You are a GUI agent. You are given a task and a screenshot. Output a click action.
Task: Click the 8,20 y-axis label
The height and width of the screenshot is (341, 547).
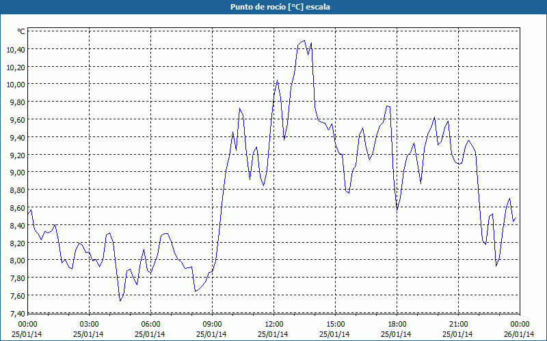pyautogui.click(x=18, y=243)
